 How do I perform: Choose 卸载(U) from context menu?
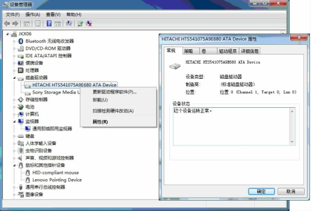coord(118,100)
